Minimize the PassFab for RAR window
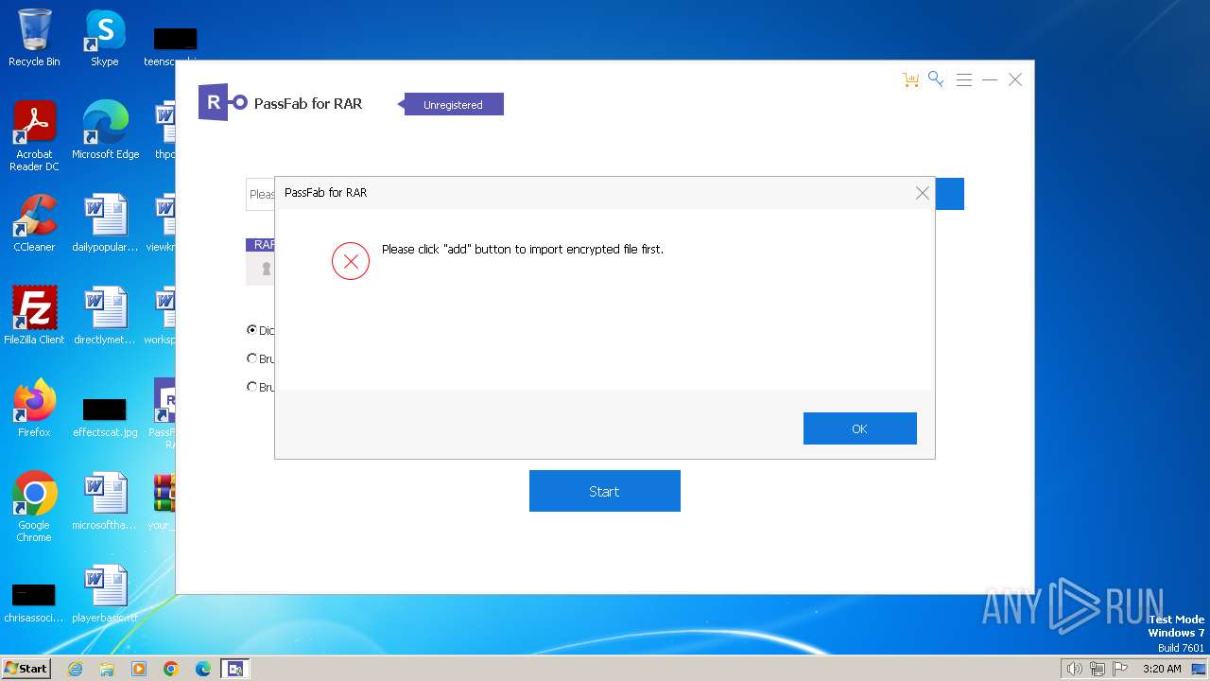1210x681 pixels. click(x=990, y=80)
